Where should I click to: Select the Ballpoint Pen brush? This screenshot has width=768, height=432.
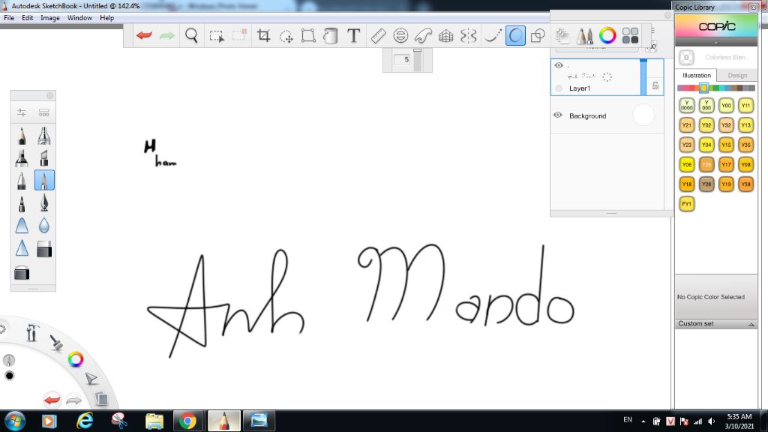[22, 180]
